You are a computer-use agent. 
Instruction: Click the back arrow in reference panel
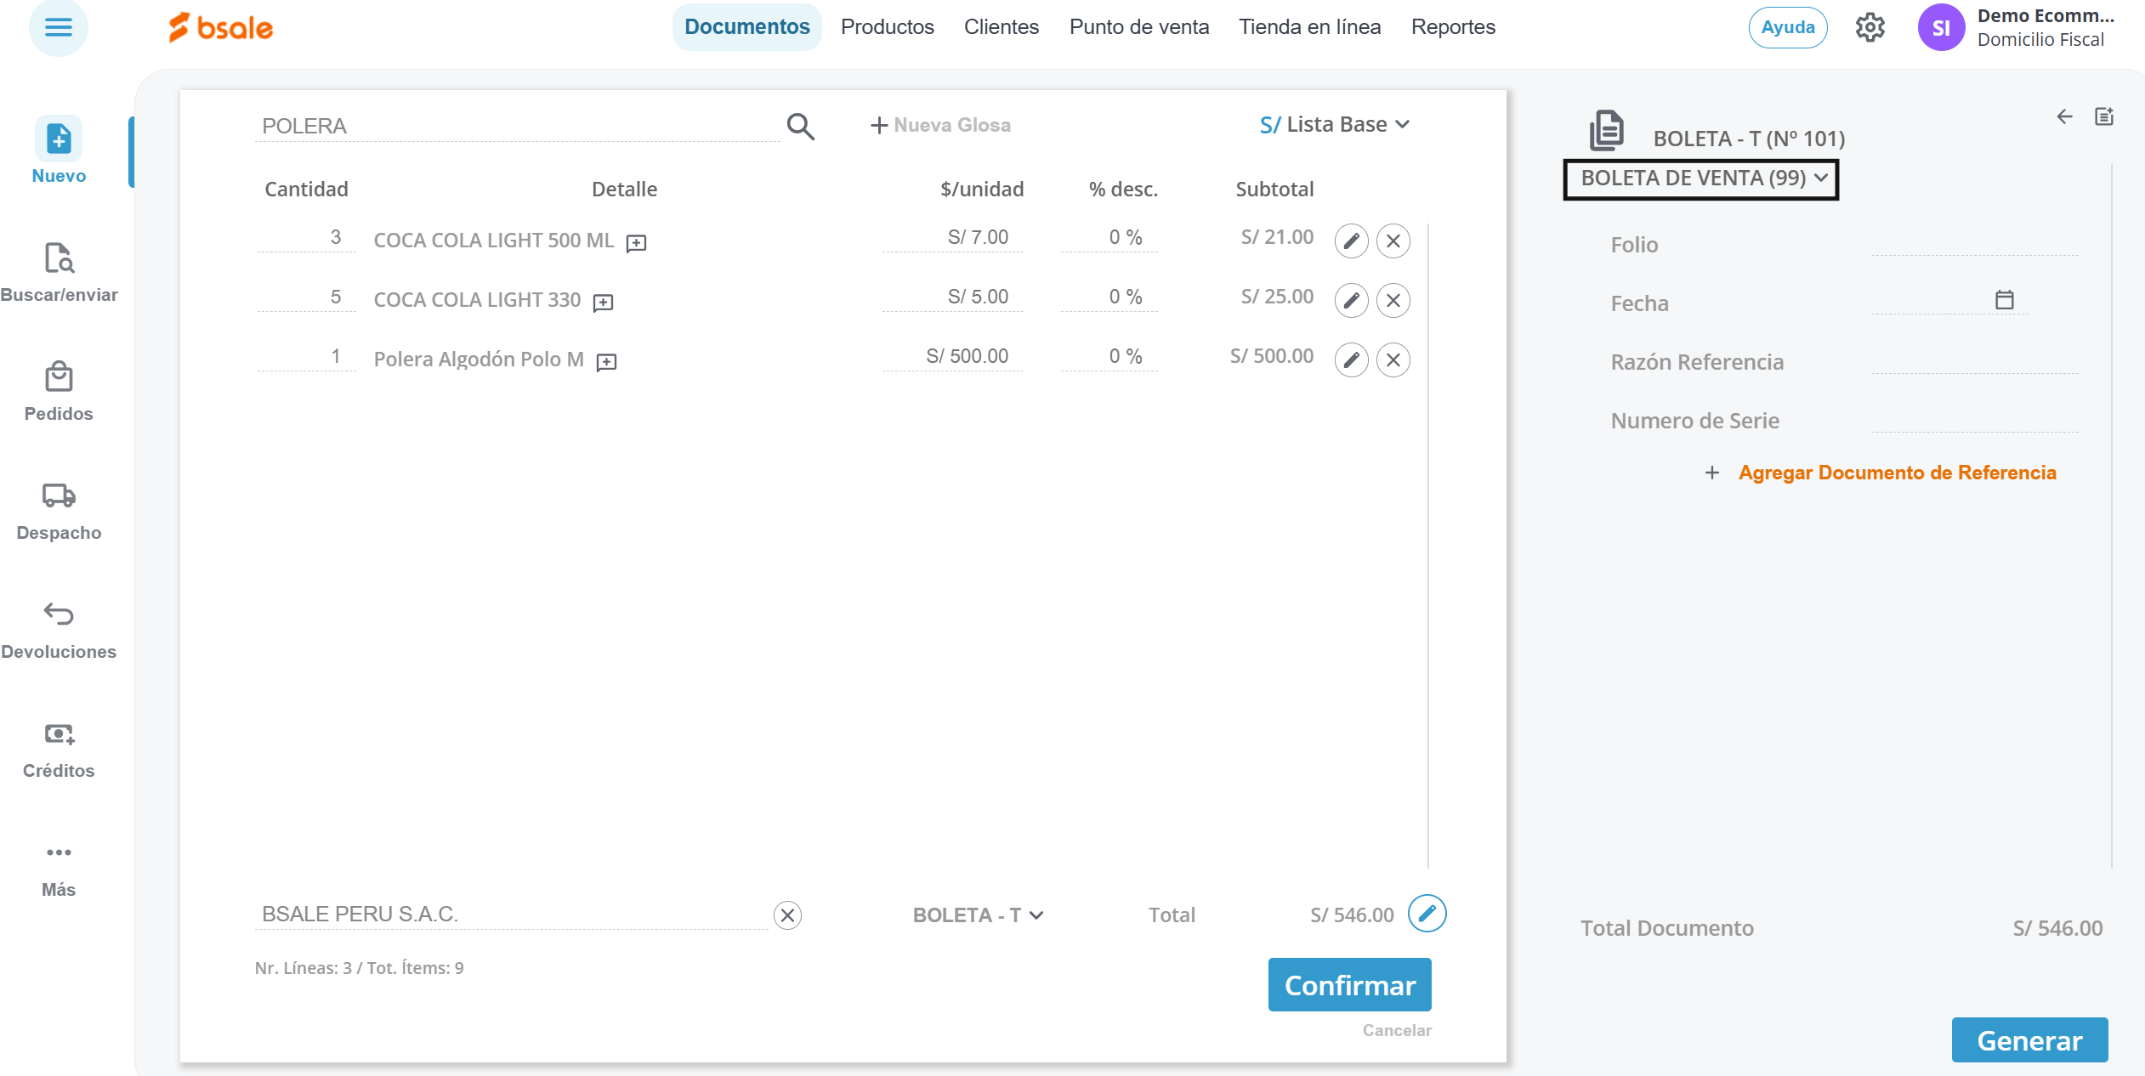[x=2064, y=117]
